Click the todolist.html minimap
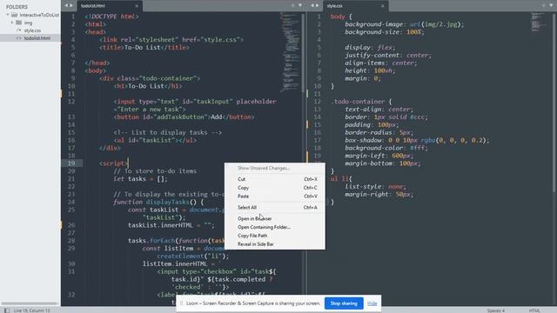The image size is (557, 313). [290, 52]
